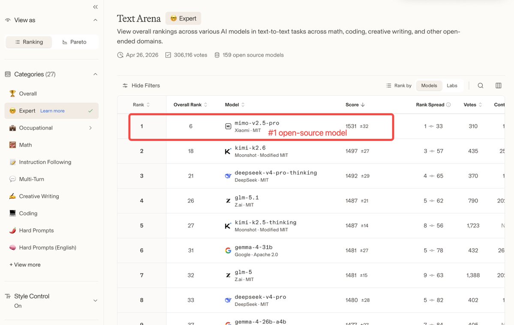Click the Z.ai logo beside glm-5
This screenshot has height=325, width=514.
pos(228,276)
